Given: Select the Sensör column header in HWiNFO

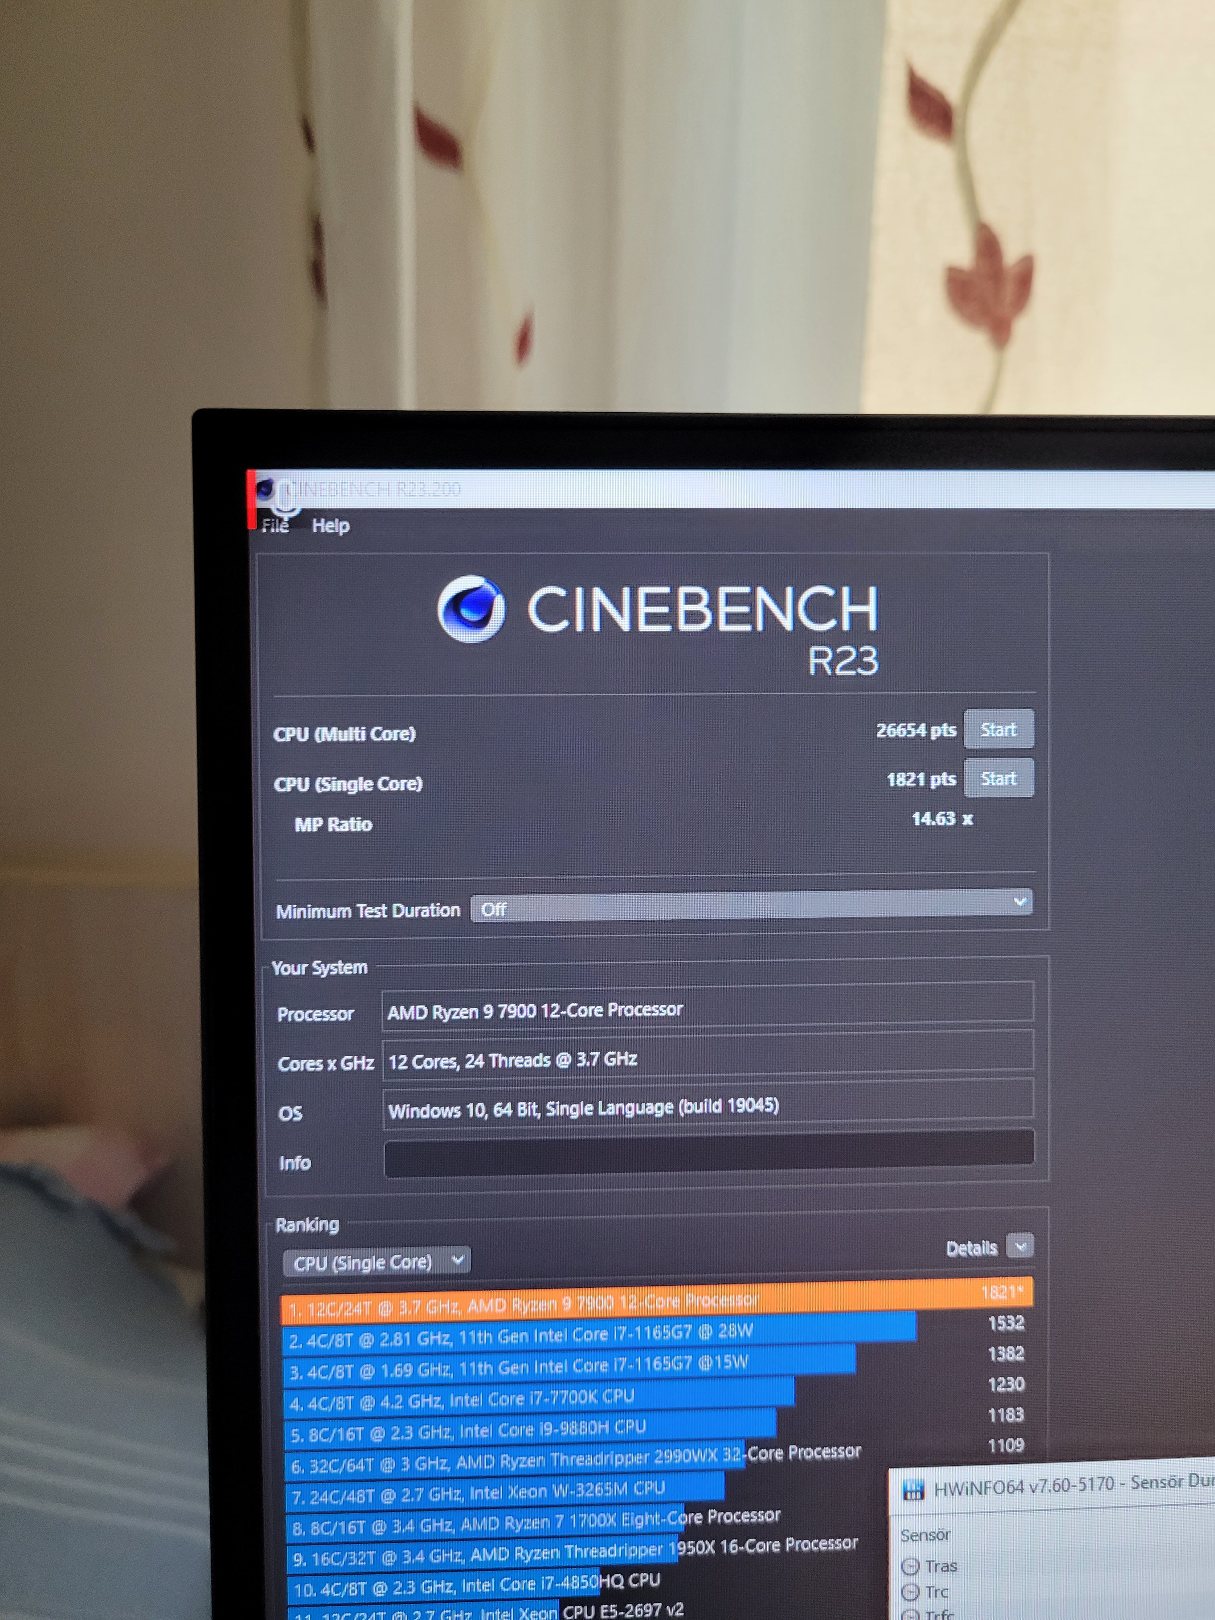Looking at the screenshot, I should 925,1534.
